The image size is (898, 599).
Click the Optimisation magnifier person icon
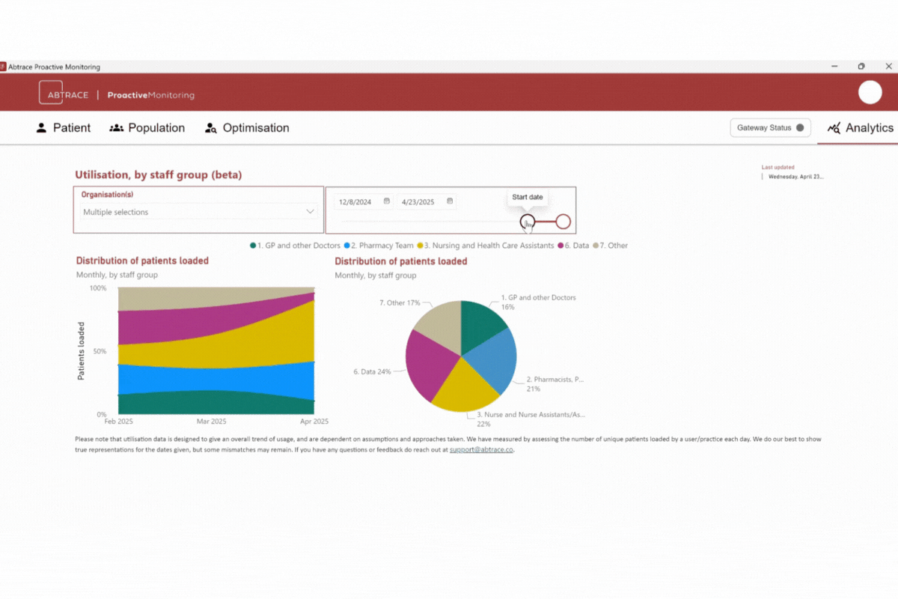211,128
